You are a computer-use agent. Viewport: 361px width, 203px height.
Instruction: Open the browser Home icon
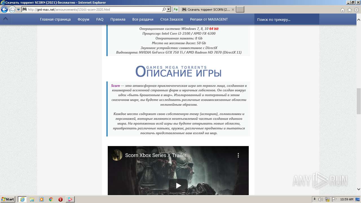(x=342, y=10)
